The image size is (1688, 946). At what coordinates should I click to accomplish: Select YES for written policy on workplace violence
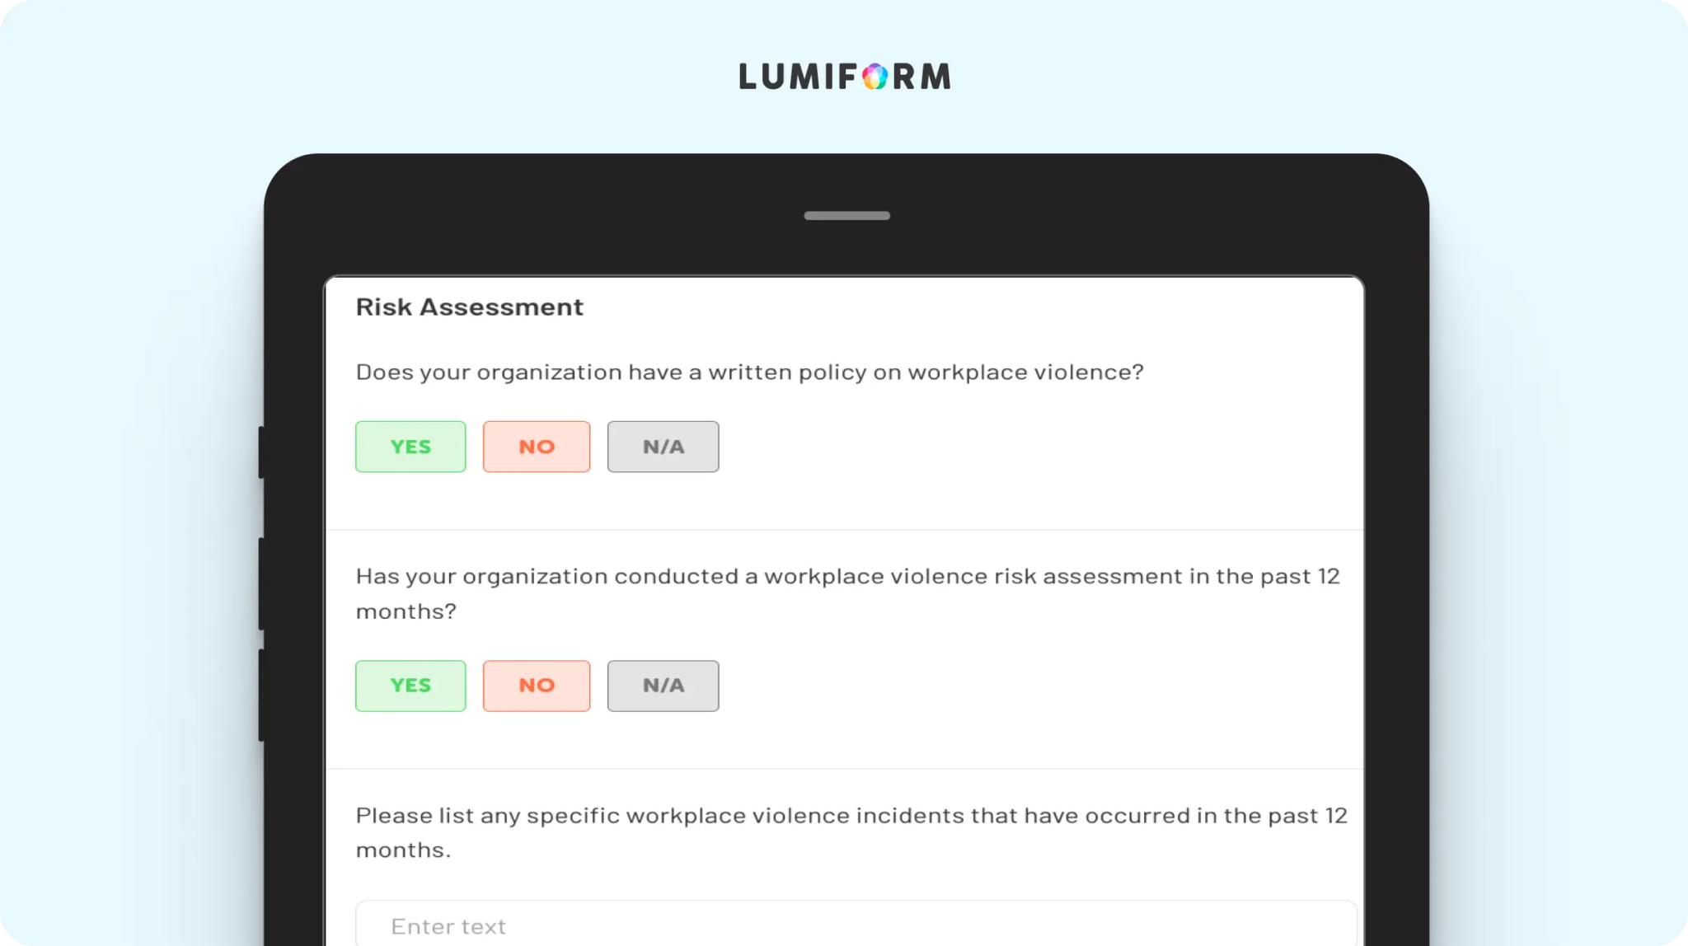tap(410, 447)
